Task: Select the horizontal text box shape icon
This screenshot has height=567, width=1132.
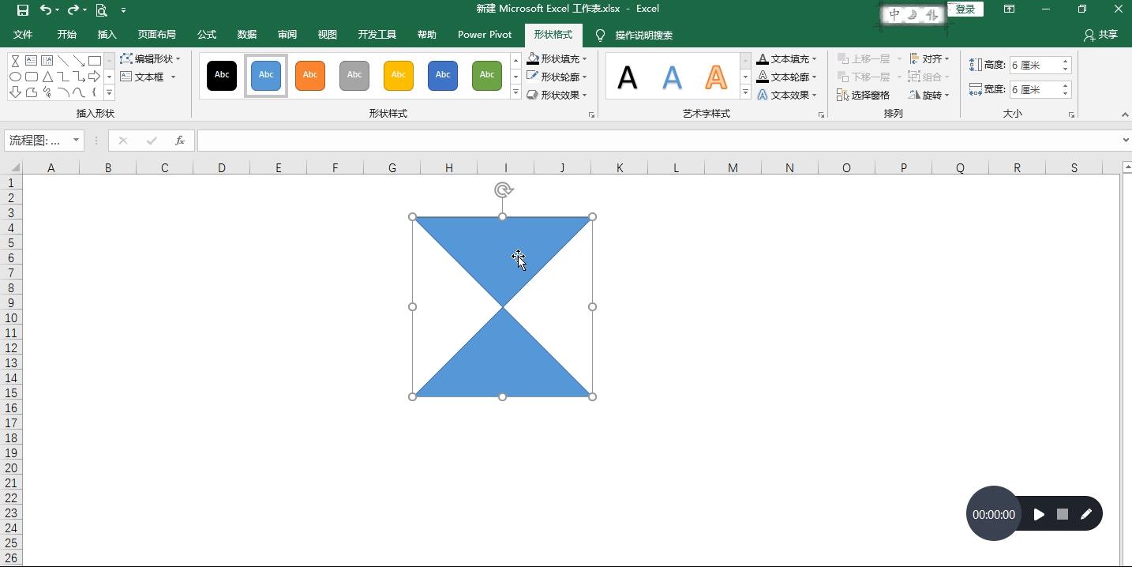Action: coord(31,61)
